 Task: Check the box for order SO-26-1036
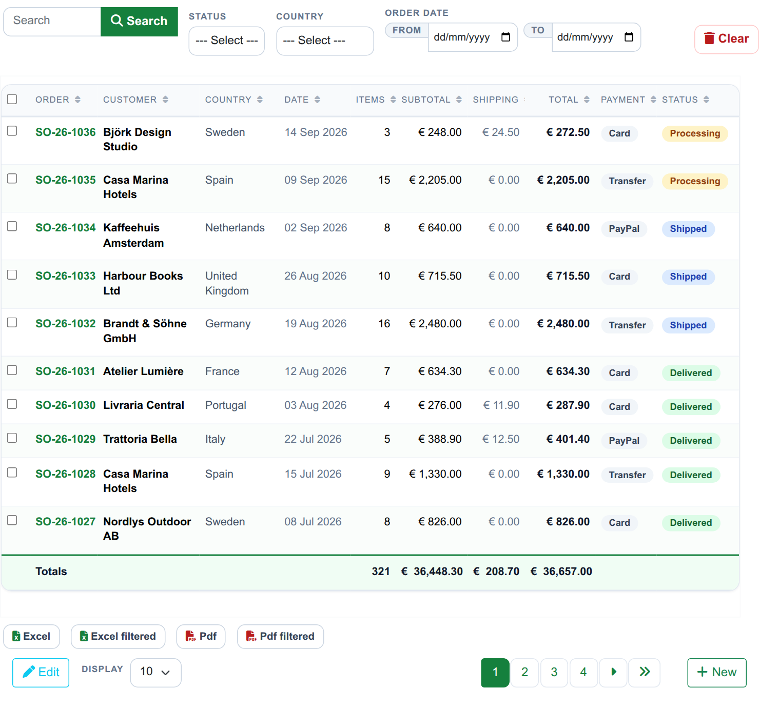pyautogui.click(x=12, y=131)
